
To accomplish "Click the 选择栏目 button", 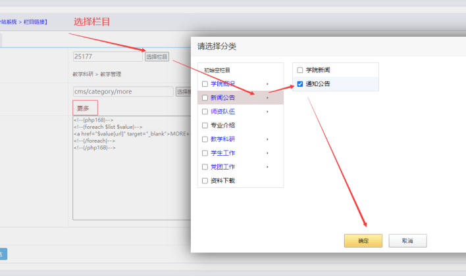I will [x=157, y=57].
